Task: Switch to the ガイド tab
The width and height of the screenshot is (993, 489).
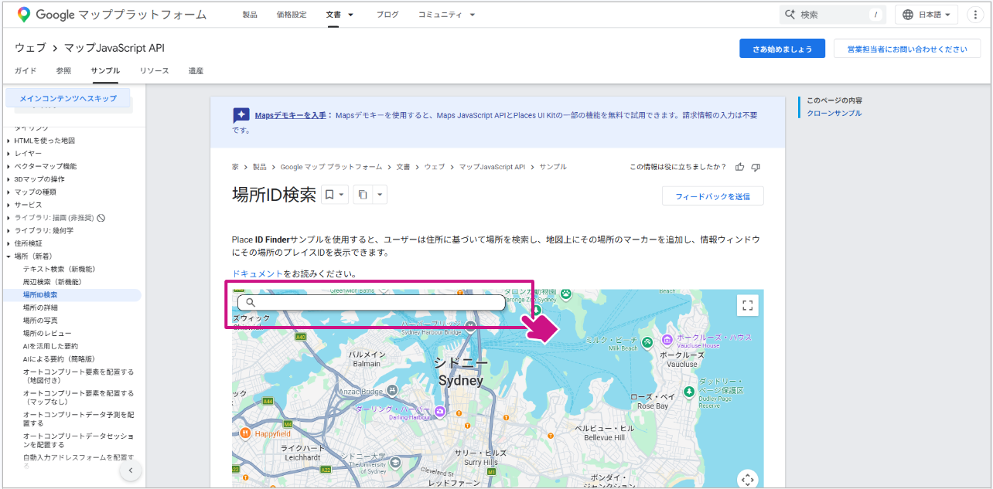Action: click(26, 70)
